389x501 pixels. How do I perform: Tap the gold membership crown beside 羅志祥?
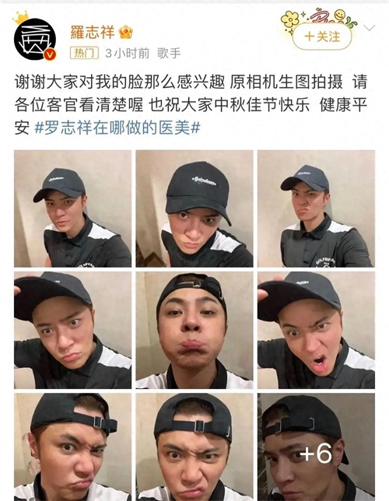(125, 32)
